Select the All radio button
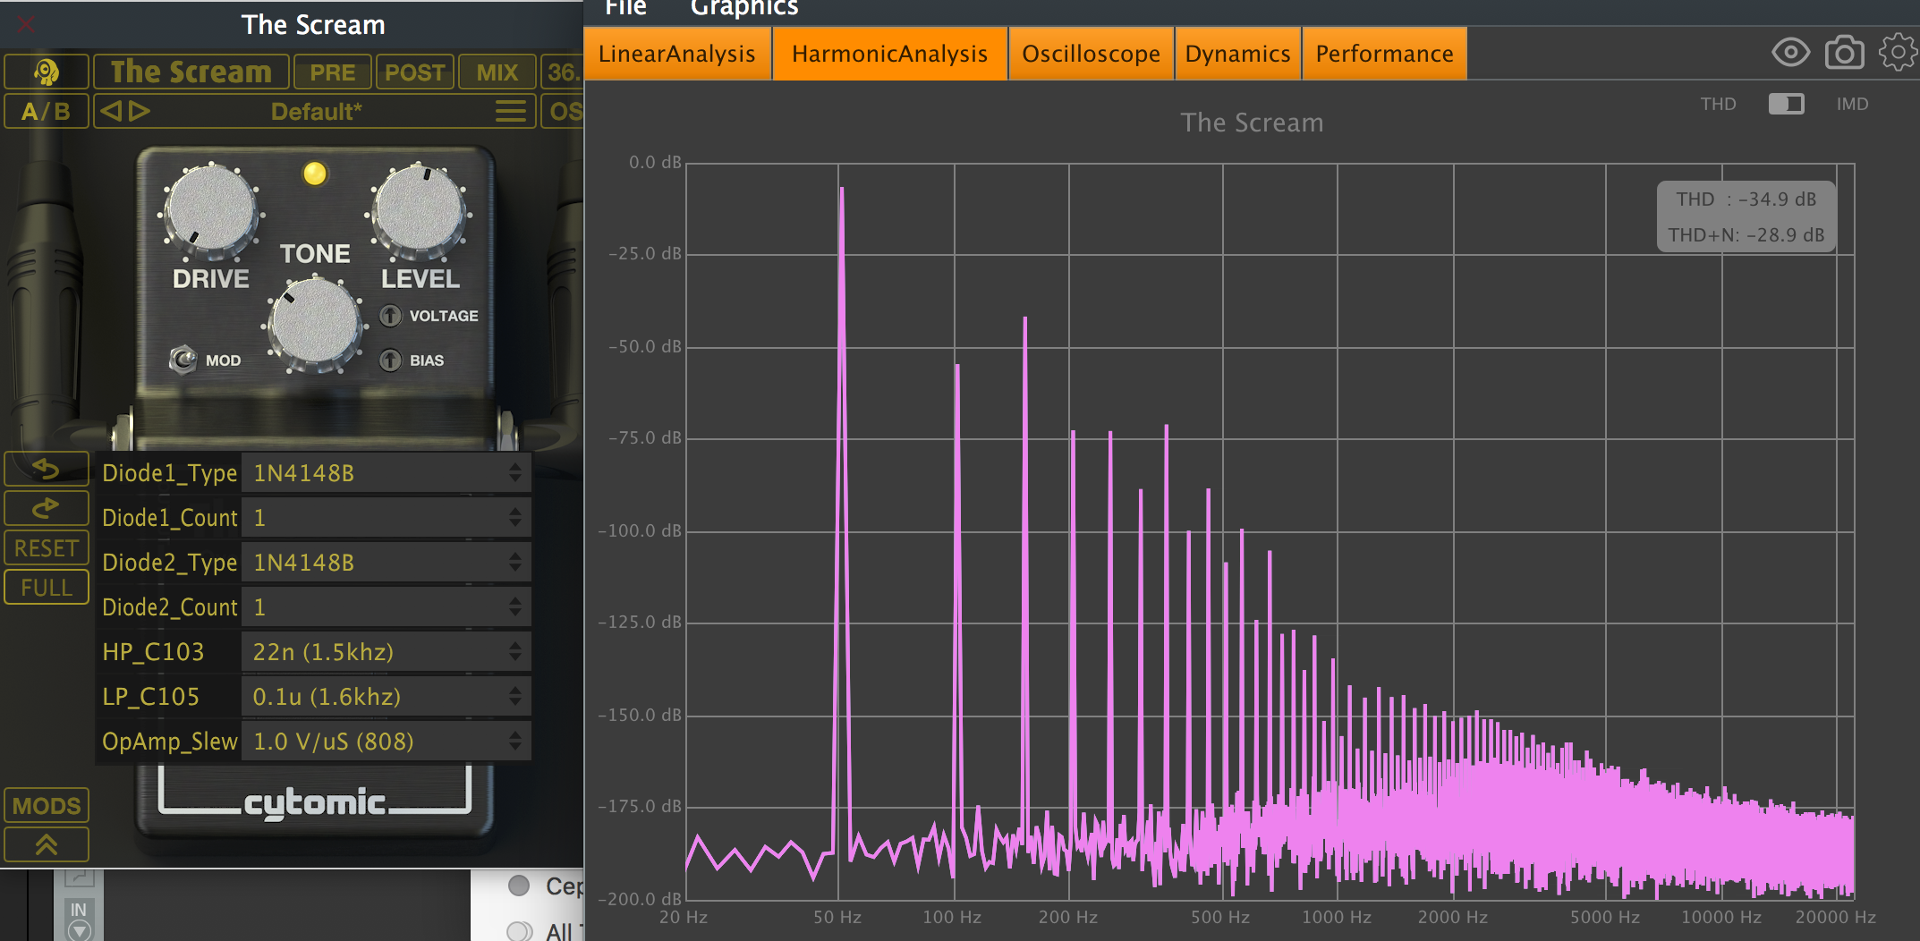Image resolution: width=1920 pixels, height=941 pixels. click(519, 931)
